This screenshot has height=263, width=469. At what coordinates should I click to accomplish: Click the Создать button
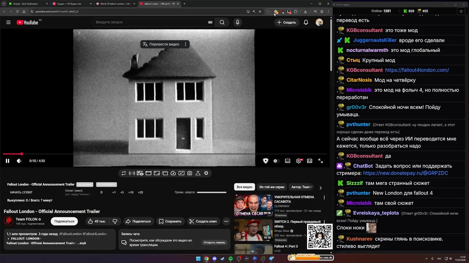pyautogui.click(x=287, y=22)
